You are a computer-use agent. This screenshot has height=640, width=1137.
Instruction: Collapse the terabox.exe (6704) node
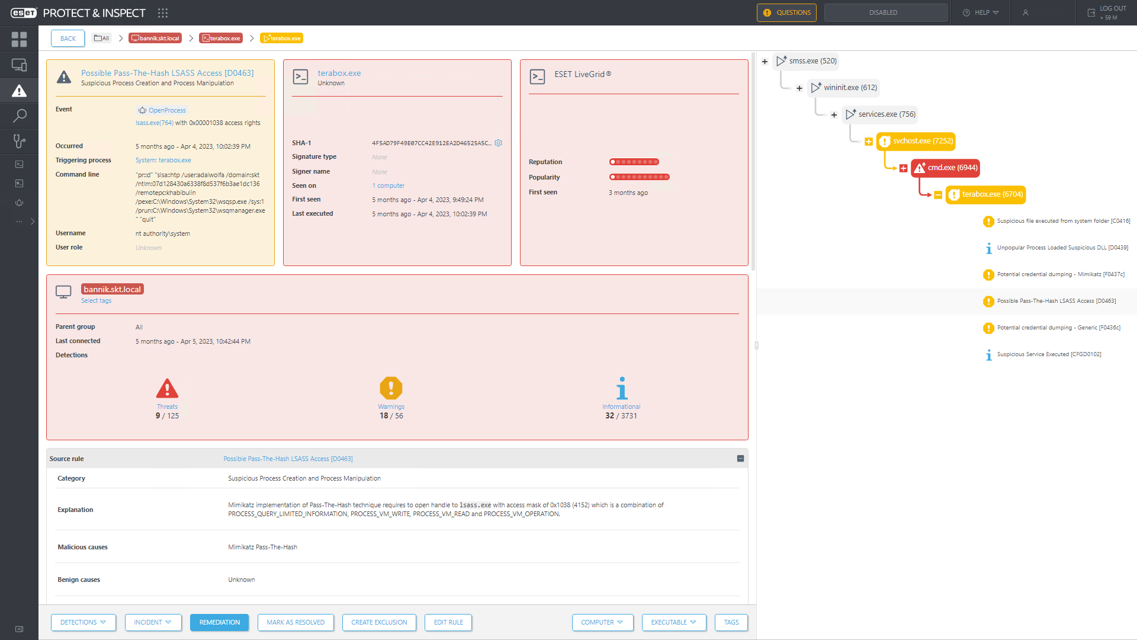tap(938, 195)
